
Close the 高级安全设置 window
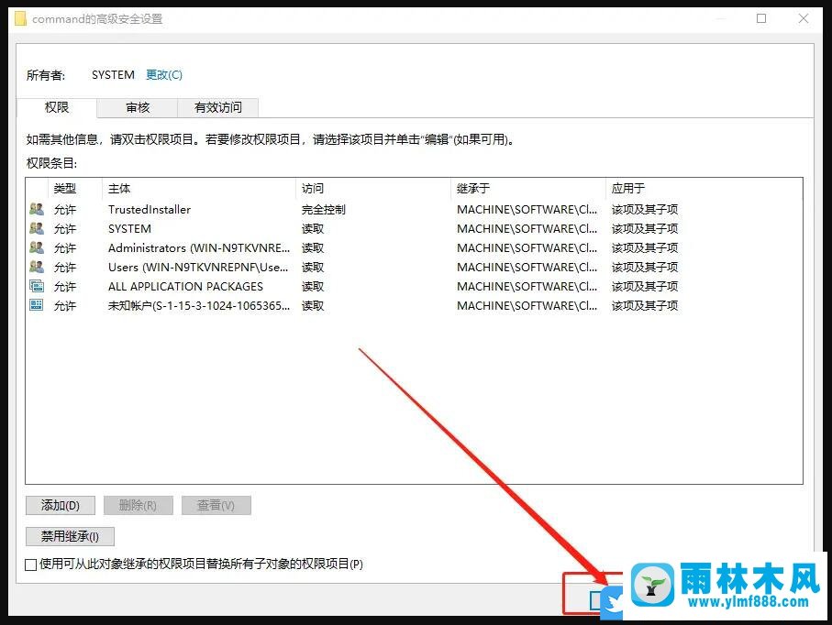click(x=804, y=18)
